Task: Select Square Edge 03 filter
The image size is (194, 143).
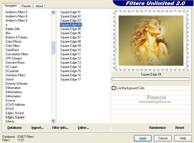Action: pyautogui.click(x=71, y=21)
